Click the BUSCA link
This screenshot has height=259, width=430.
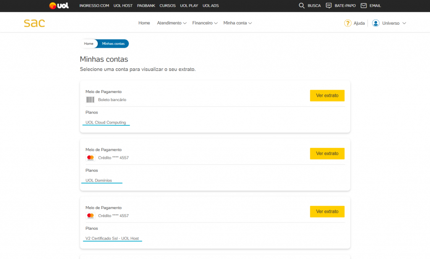pos(314,5)
